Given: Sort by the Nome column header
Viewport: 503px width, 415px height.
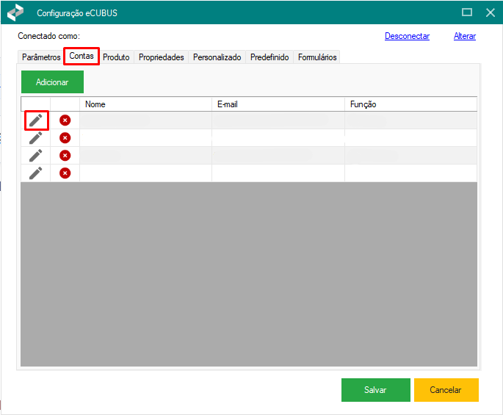Looking at the screenshot, I should 145,104.
